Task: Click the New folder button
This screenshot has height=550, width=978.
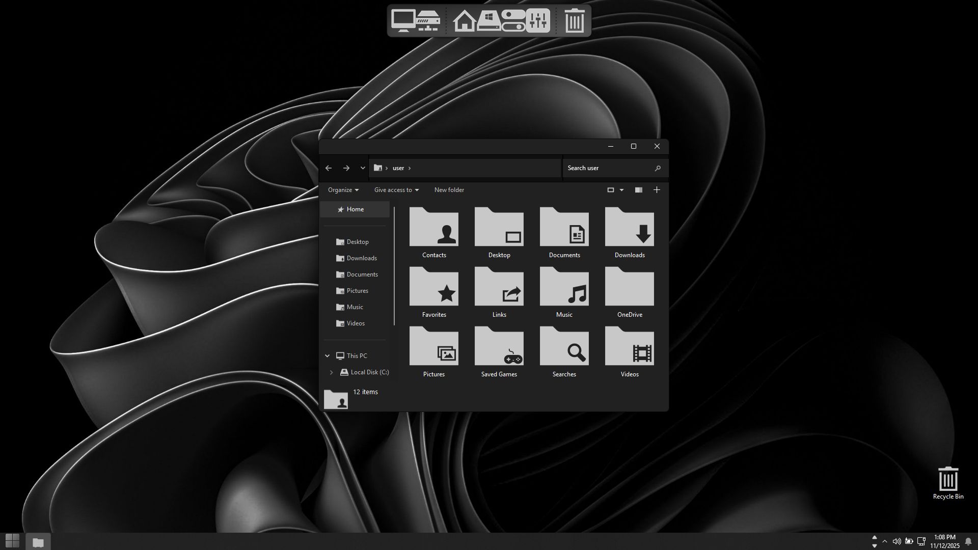Action: pos(449,190)
